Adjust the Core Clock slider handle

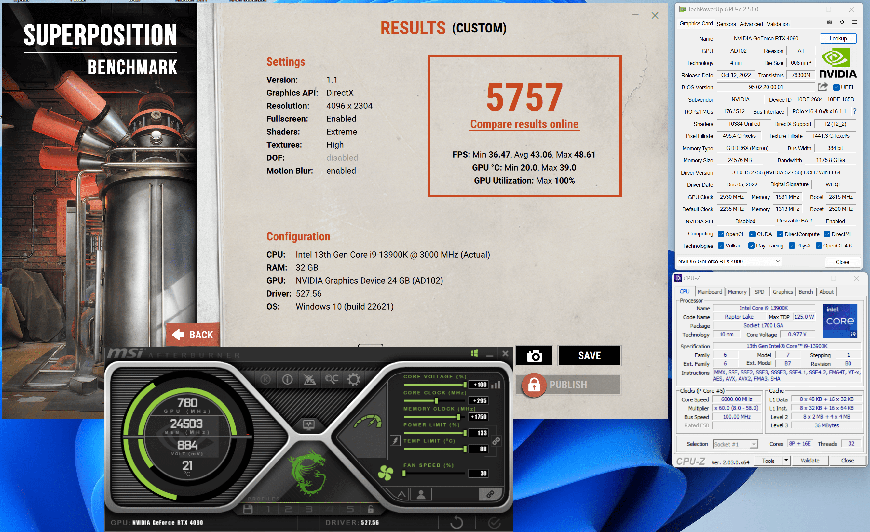click(x=436, y=401)
